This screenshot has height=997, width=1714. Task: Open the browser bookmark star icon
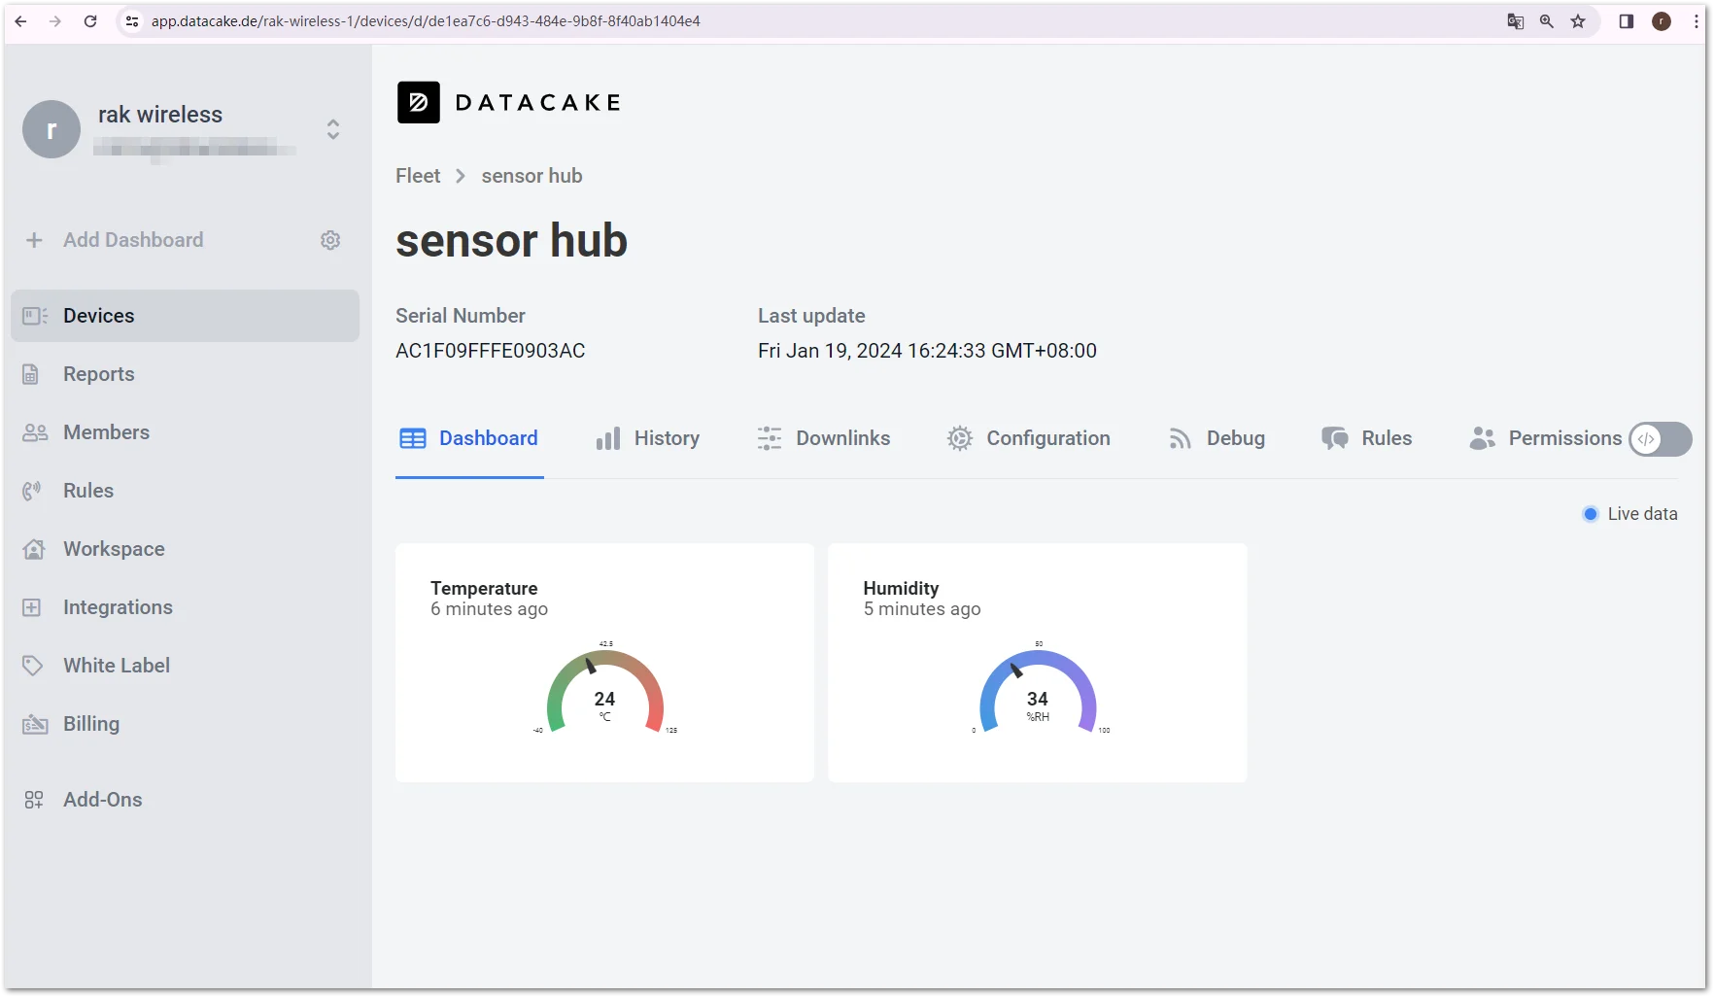1578,21
